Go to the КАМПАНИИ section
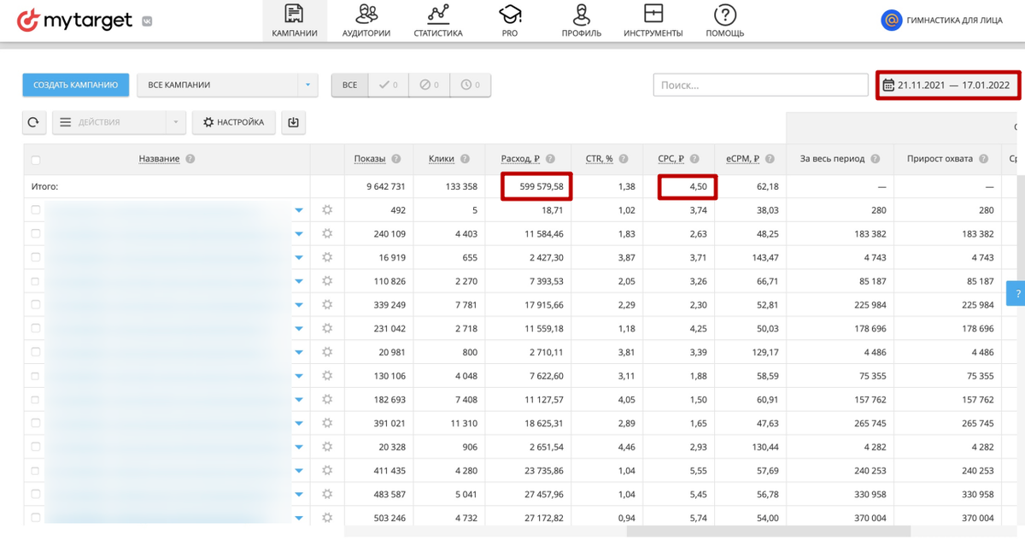The width and height of the screenshot is (1025, 540). pos(295,21)
